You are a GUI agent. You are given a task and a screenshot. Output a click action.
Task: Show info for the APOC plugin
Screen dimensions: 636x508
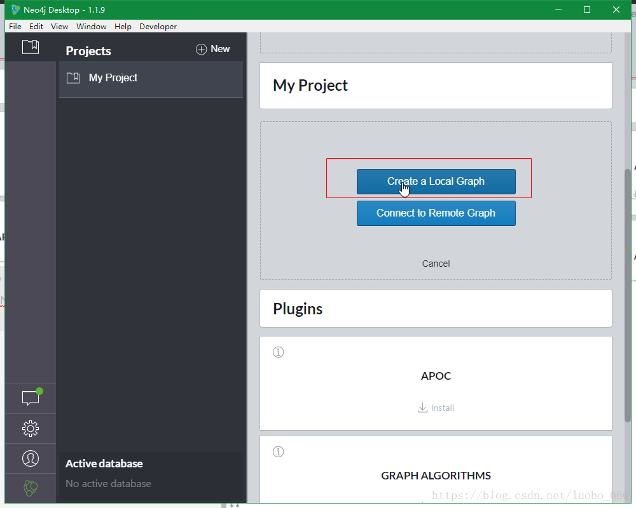pyautogui.click(x=279, y=352)
